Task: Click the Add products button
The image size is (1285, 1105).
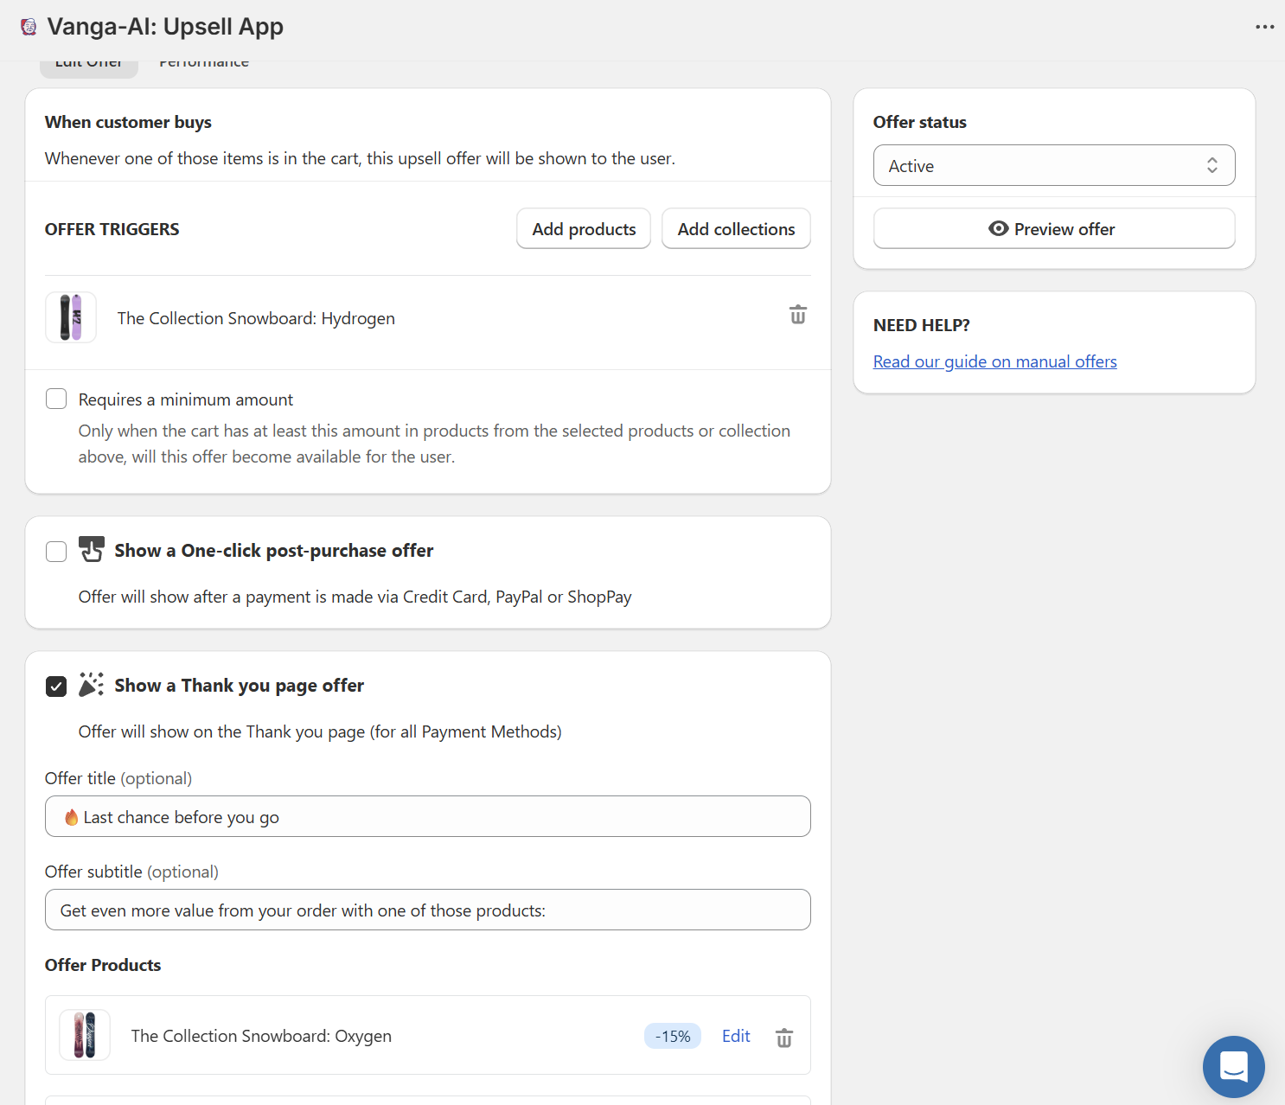Action: pyautogui.click(x=584, y=229)
